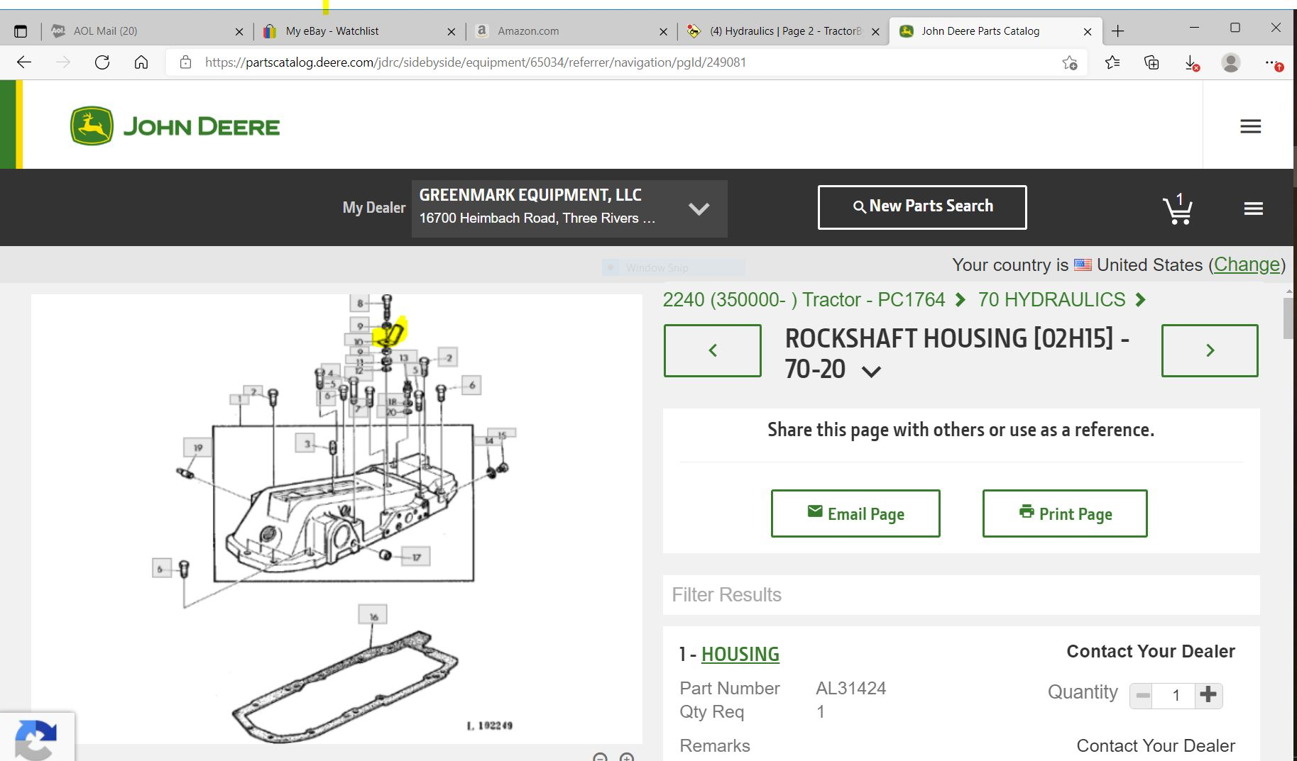Refresh the current page
Viewport: 1297px width, 761px height.
pos(102,62)
